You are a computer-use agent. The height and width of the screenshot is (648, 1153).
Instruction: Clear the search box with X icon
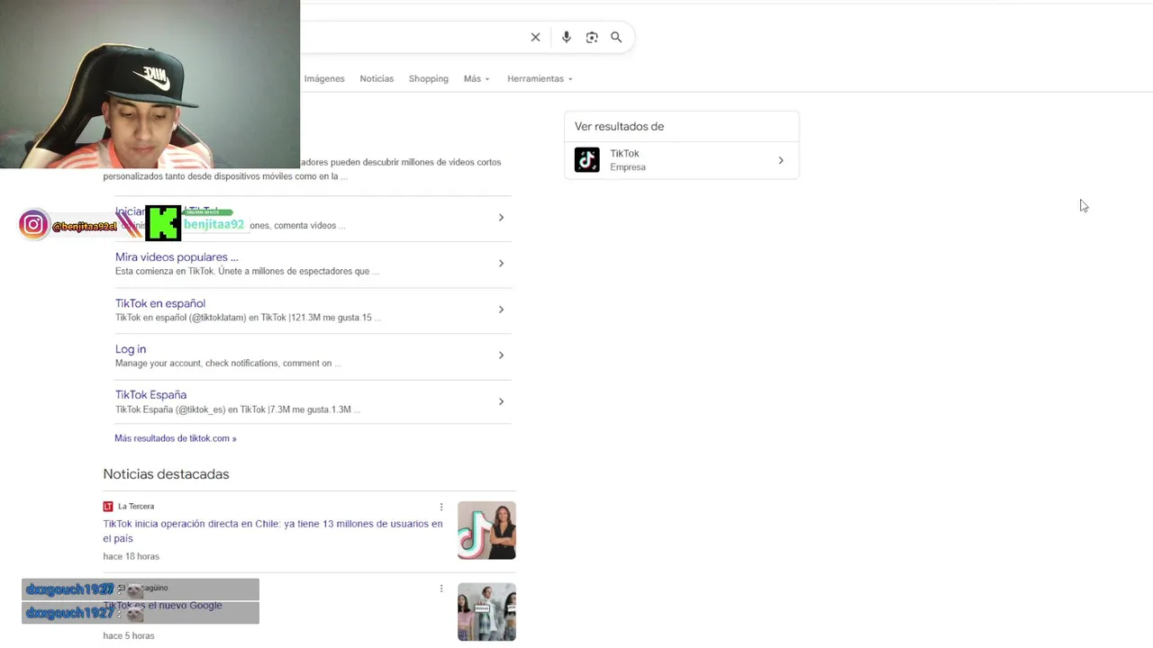click(535, 37)
